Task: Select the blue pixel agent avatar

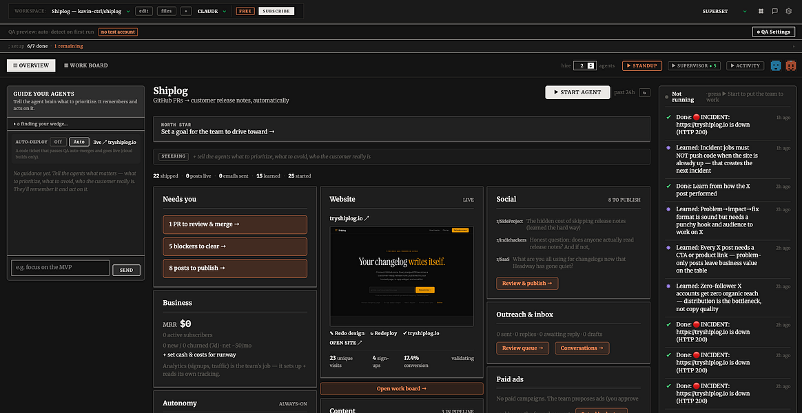Action: point(776,65)
